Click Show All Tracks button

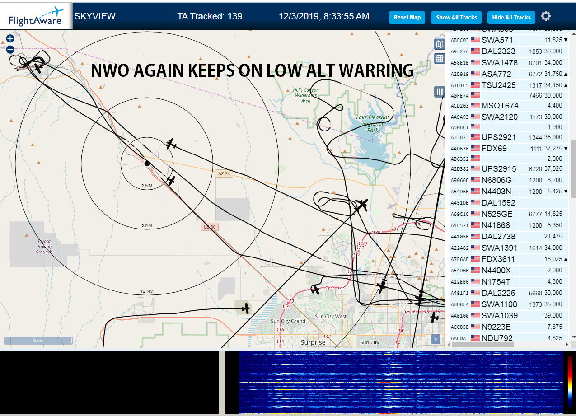[456, 18]
